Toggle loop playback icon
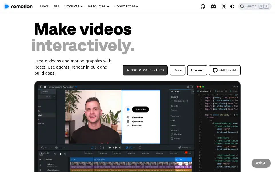The height and width of the screenshot is (172, 275). [x=92, y=148]
